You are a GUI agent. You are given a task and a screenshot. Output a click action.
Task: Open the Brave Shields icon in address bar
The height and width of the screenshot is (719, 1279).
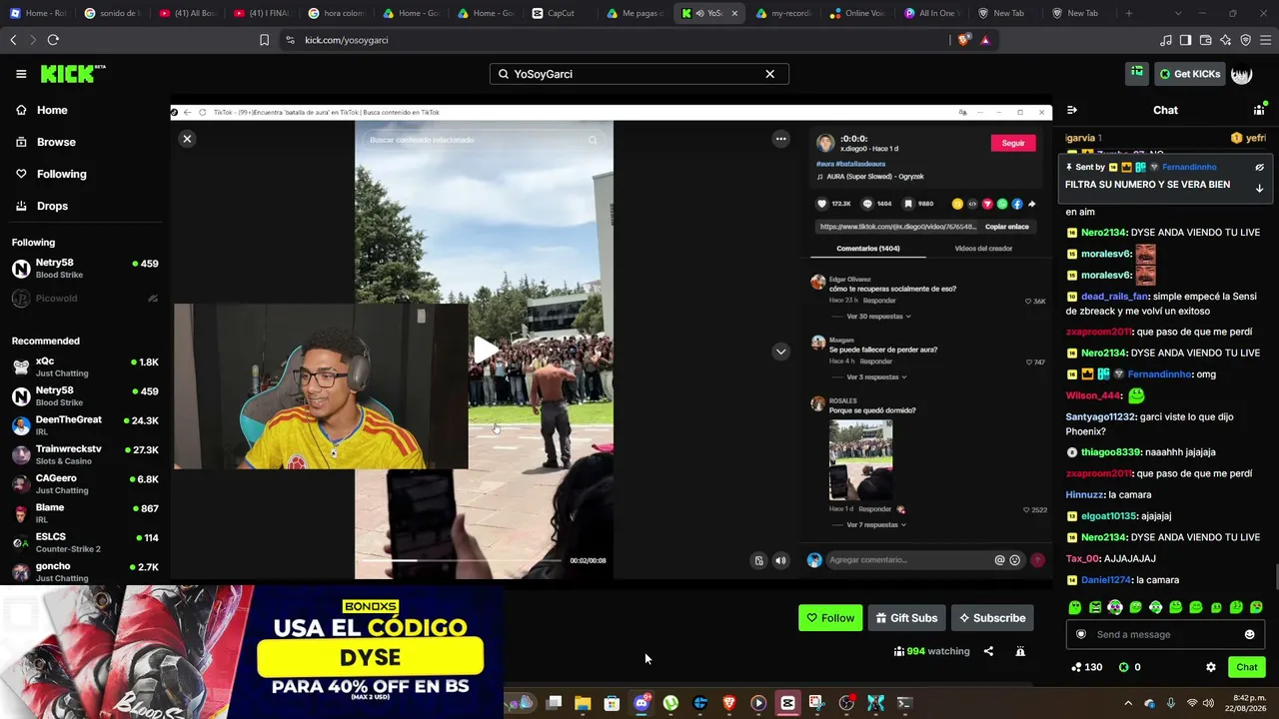963,40
